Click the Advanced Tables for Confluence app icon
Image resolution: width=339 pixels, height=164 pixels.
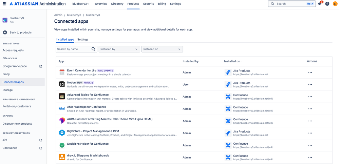pyautogui.click(x=62, y=97)
